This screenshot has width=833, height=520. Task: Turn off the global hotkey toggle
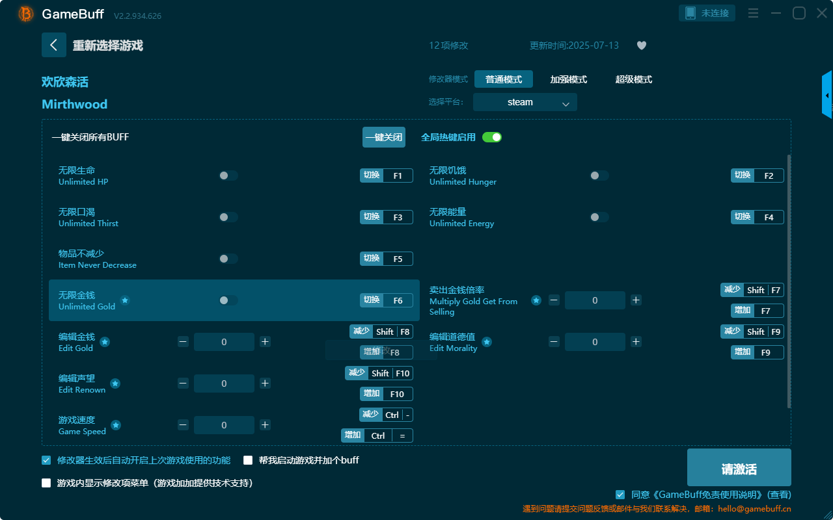492,137
